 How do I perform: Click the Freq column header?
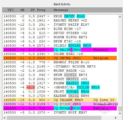pyautogui.click(x=41, y=10)
